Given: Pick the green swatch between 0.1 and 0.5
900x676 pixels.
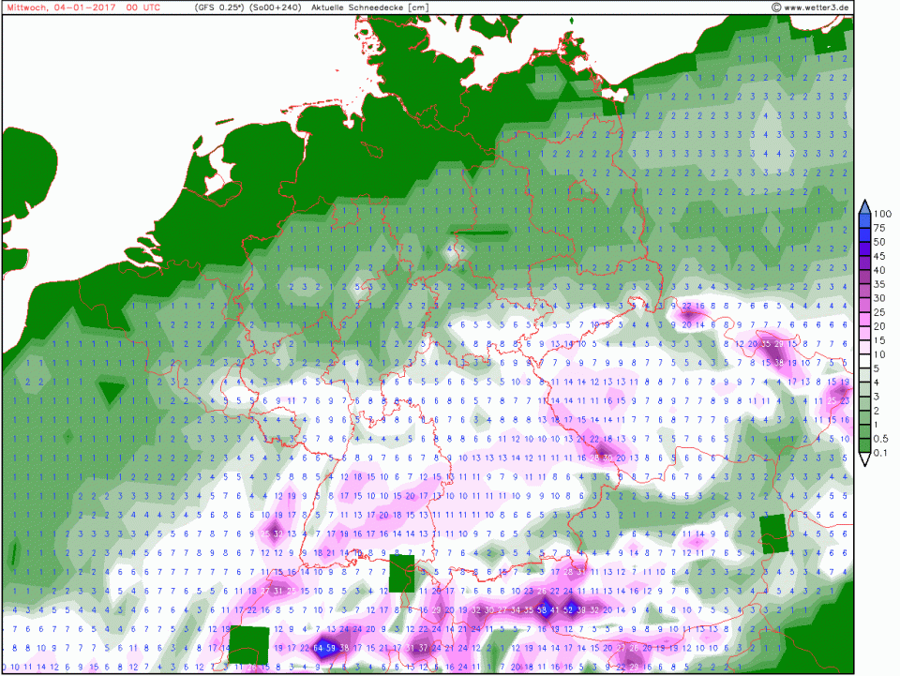Looking at the screenshot, I should click(865, 444).
